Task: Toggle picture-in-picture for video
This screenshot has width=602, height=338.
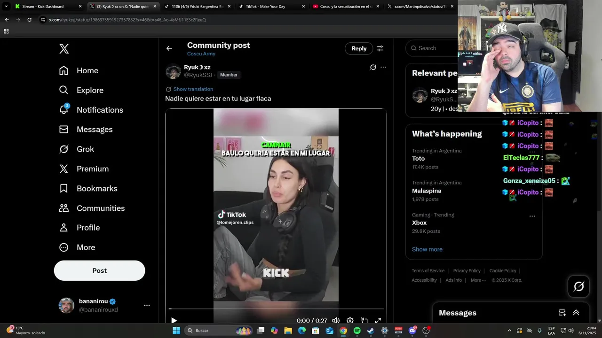Action: [x=364, y=321]
